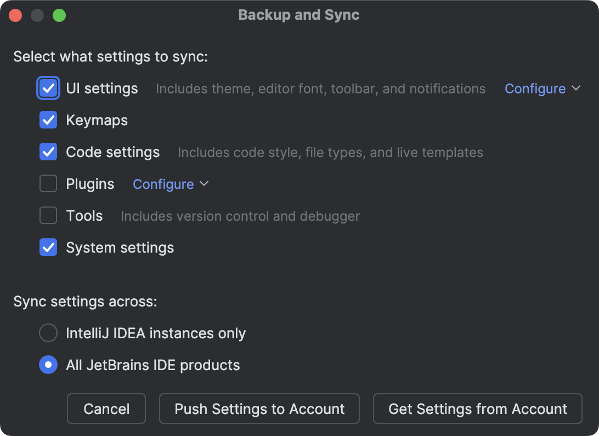Close the Backup and Sync dialog
Viewport: 599px width, 436px height.
point(15,15)
